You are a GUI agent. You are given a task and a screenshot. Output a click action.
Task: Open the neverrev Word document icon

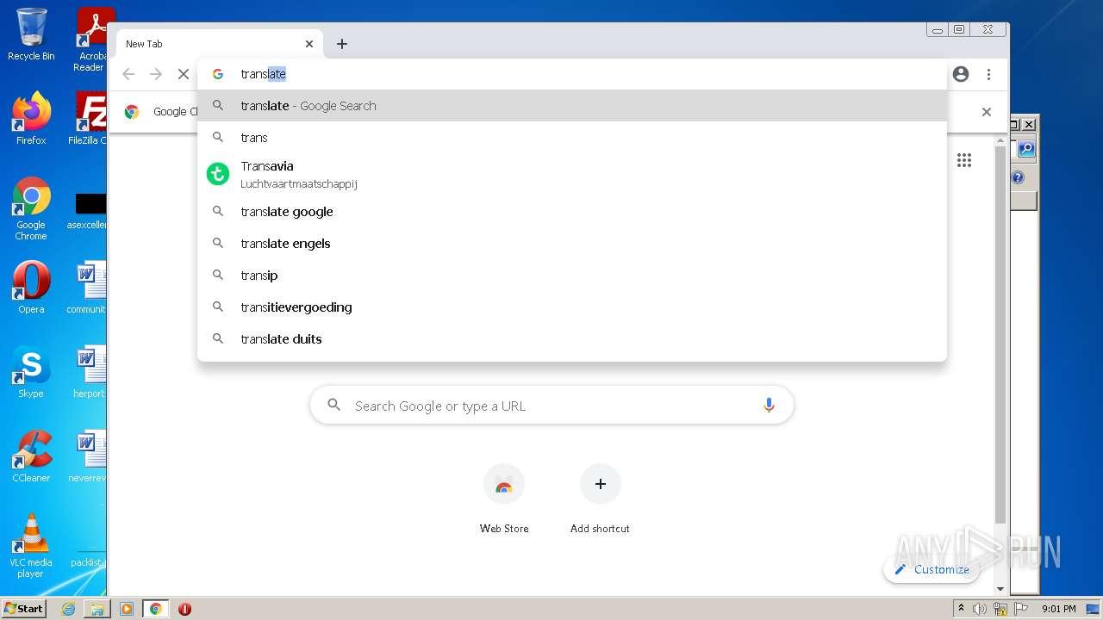[x=89, y=456]
